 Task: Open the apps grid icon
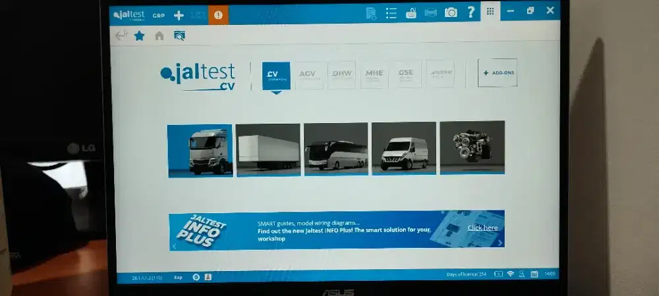pos(490,11)
